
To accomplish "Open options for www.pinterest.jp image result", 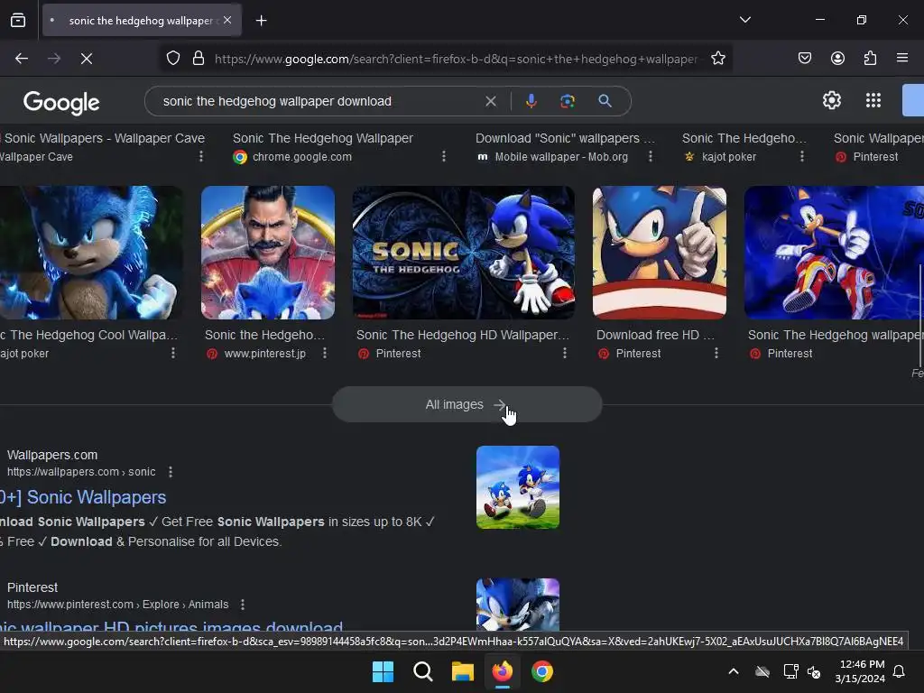I will tap(325, 353).
